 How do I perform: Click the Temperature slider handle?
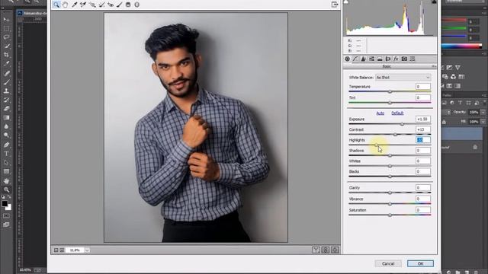click(x=390, y=91)
